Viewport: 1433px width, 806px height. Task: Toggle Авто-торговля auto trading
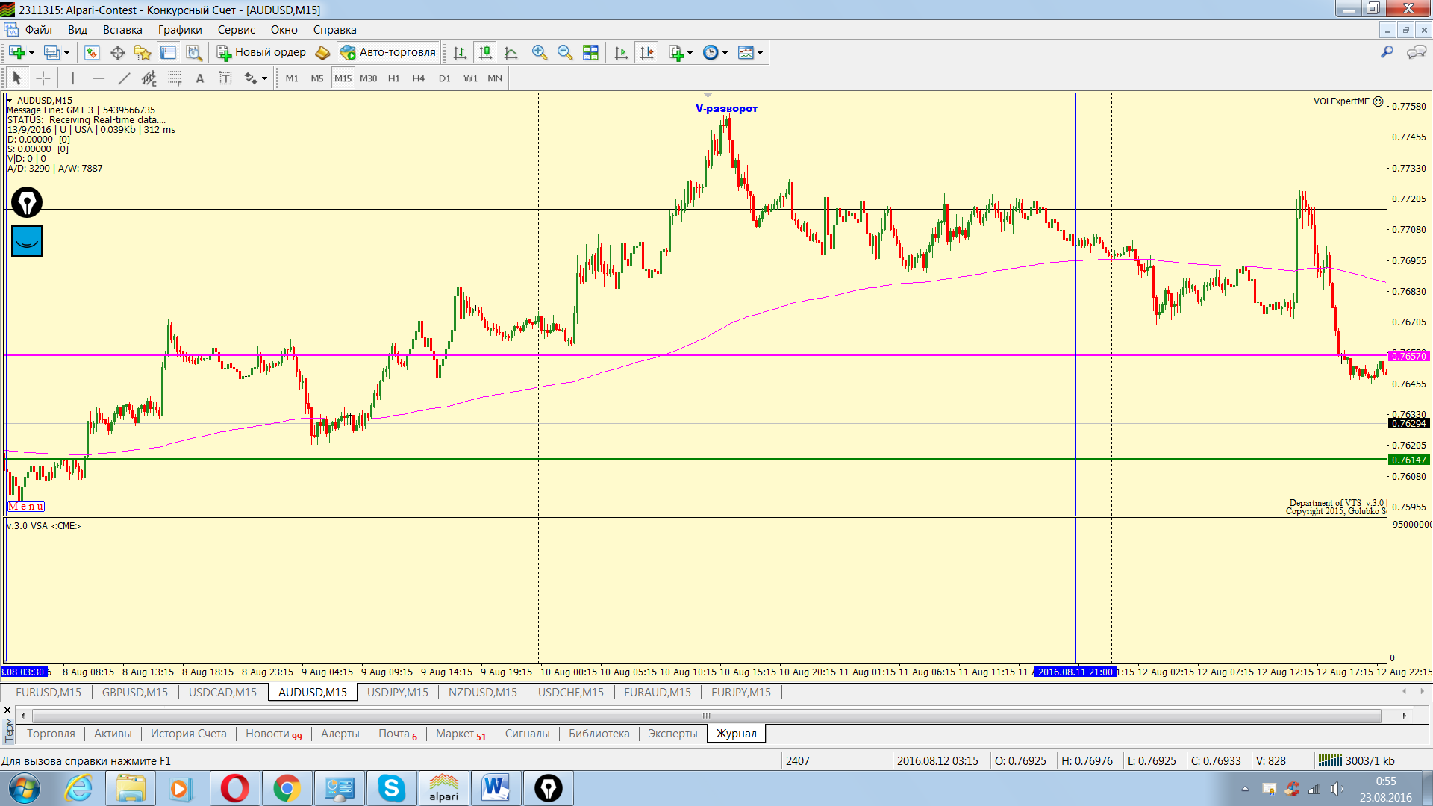(x=388, y=53)
